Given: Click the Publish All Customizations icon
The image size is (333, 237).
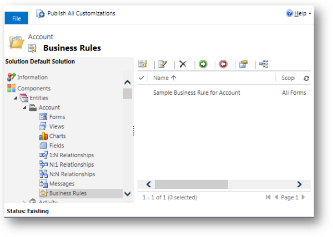Looking at the screenshot, I should click(x=41, y=13).
